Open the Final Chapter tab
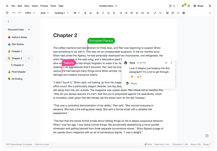Screen dimensions: 217x151 pyautogui.click(x=19, y=72)
